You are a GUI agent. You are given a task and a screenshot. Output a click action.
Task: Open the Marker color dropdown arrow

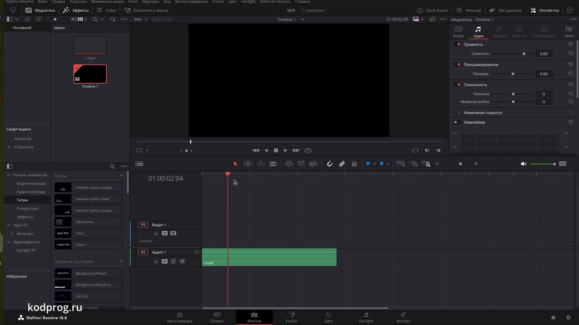pyautogui.click(x=388, y=164)
